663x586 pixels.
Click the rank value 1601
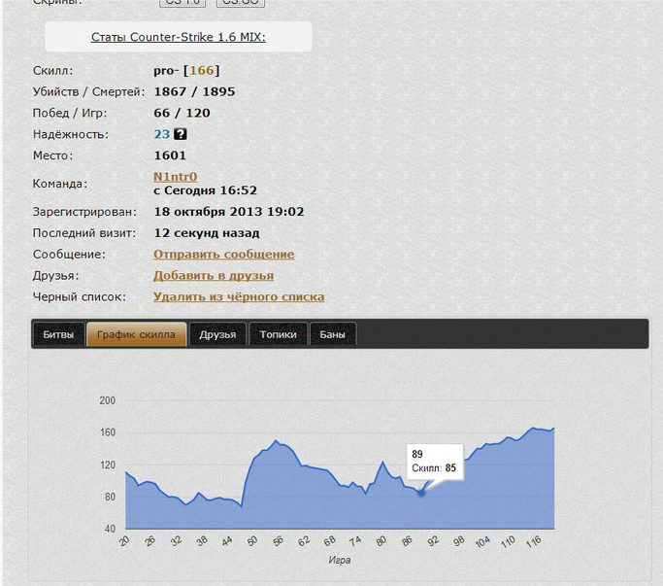coord(170,155)
